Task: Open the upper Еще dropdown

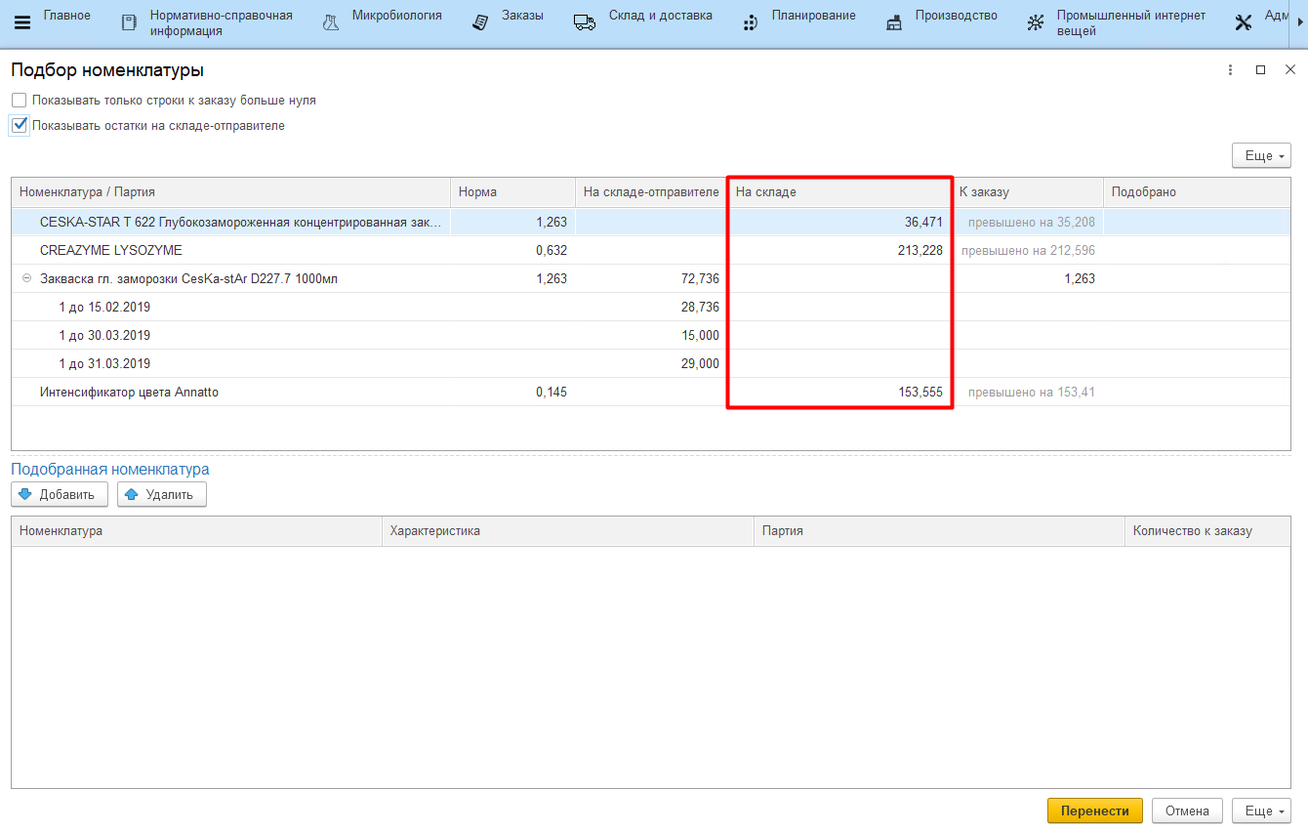Action: pos(1261,156)
